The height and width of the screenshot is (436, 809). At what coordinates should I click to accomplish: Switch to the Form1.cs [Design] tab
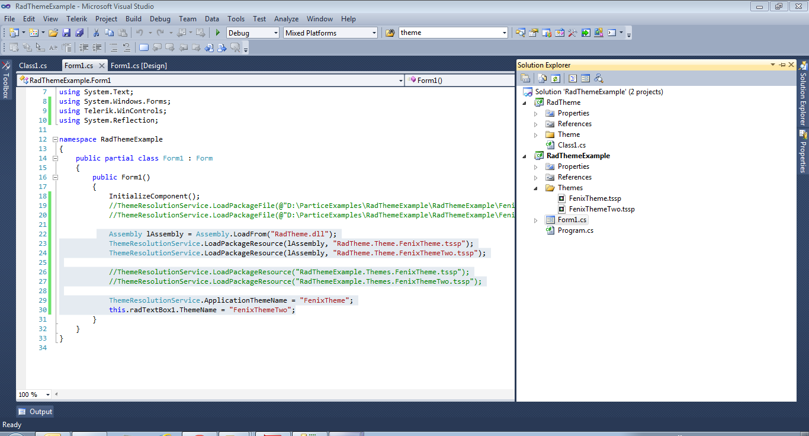(x=139, y=66)
